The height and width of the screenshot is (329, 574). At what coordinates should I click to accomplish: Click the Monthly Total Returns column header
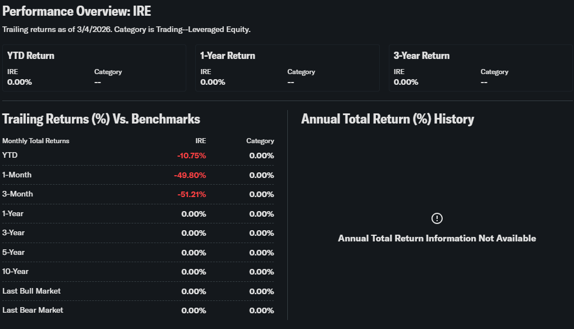pyautogui.click(x=36, y=141)
